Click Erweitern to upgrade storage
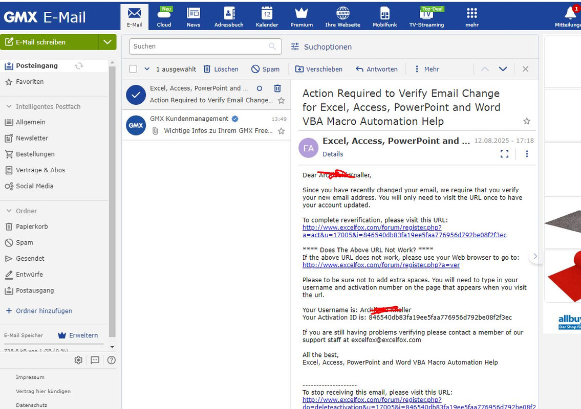 (78, 335)
